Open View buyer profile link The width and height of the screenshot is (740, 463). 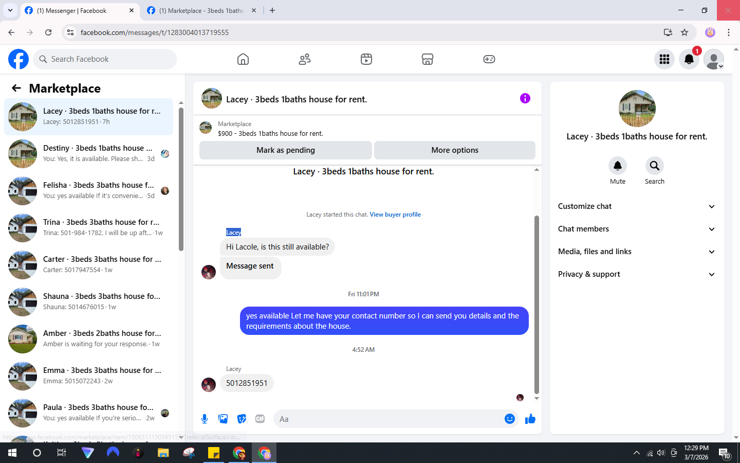point(395,215)
